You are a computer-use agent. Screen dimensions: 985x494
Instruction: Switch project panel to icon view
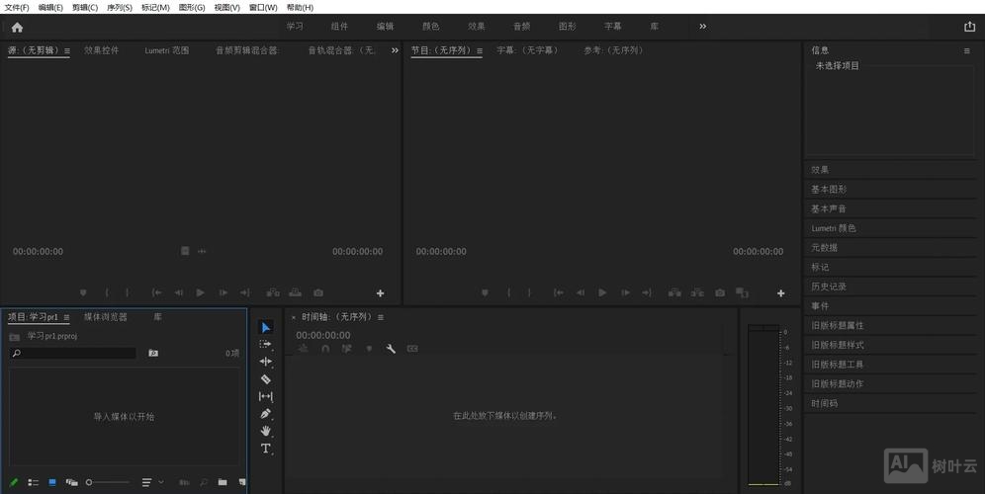pos(52,482)
